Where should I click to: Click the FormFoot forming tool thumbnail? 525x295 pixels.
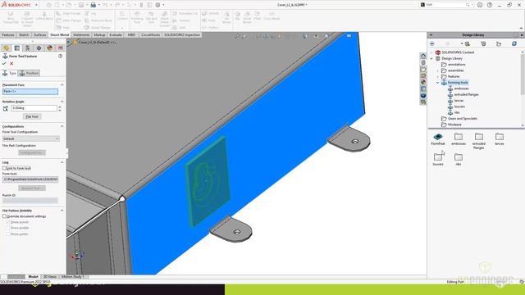[x=438, y=138]
